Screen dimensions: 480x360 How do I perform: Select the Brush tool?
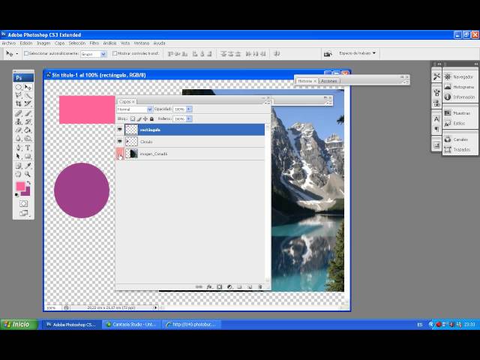click(28, 113)
